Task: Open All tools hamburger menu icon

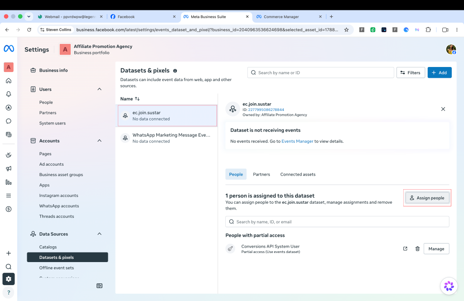Action: [x=9, y=196]
